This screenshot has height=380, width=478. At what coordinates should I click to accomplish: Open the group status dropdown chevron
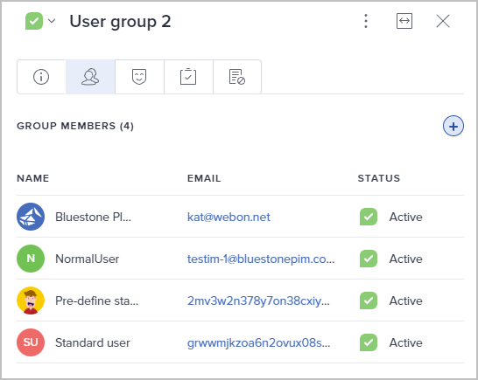(52, 21)
